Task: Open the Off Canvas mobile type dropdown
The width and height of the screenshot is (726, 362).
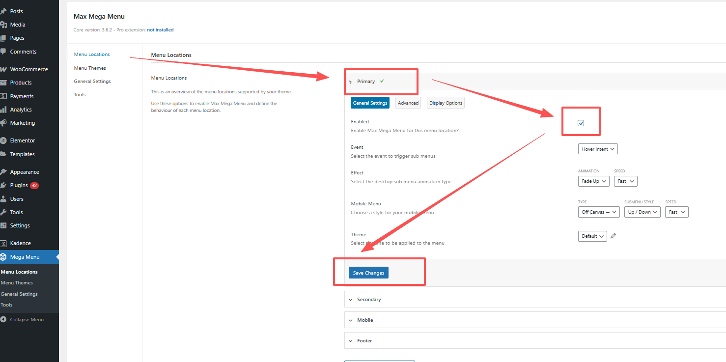Action: coord(598,212)
